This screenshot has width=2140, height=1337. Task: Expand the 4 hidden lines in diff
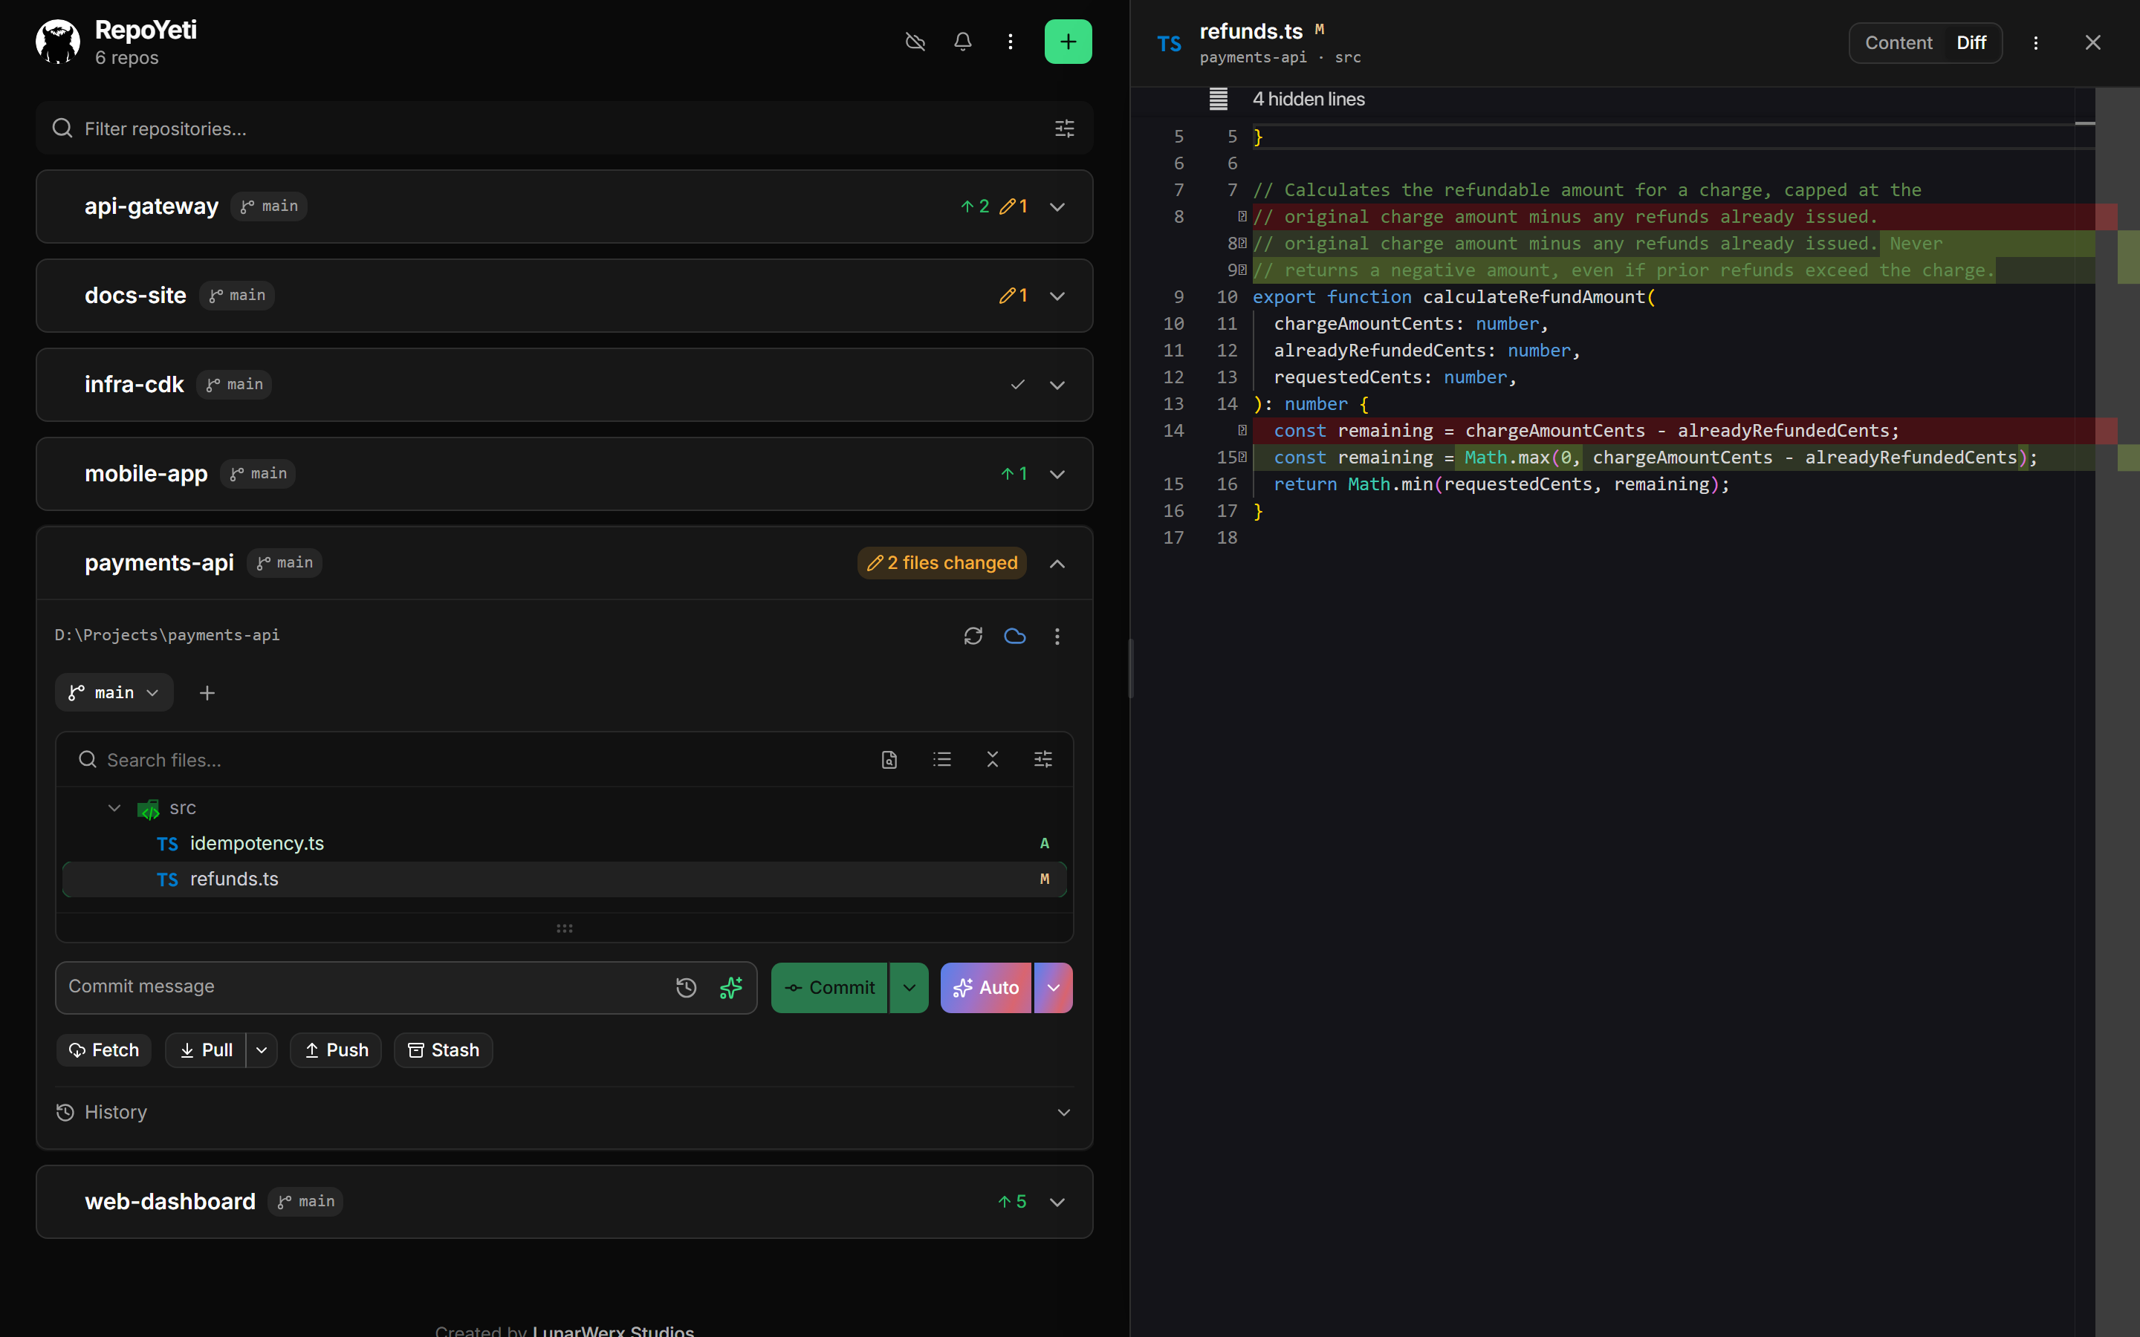(x=1308, y=99)
